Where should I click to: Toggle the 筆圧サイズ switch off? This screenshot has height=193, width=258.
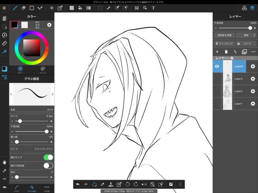(x=48, y=157)
